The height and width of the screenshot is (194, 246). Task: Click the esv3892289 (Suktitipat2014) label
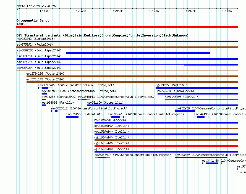[x=39, y=56]
